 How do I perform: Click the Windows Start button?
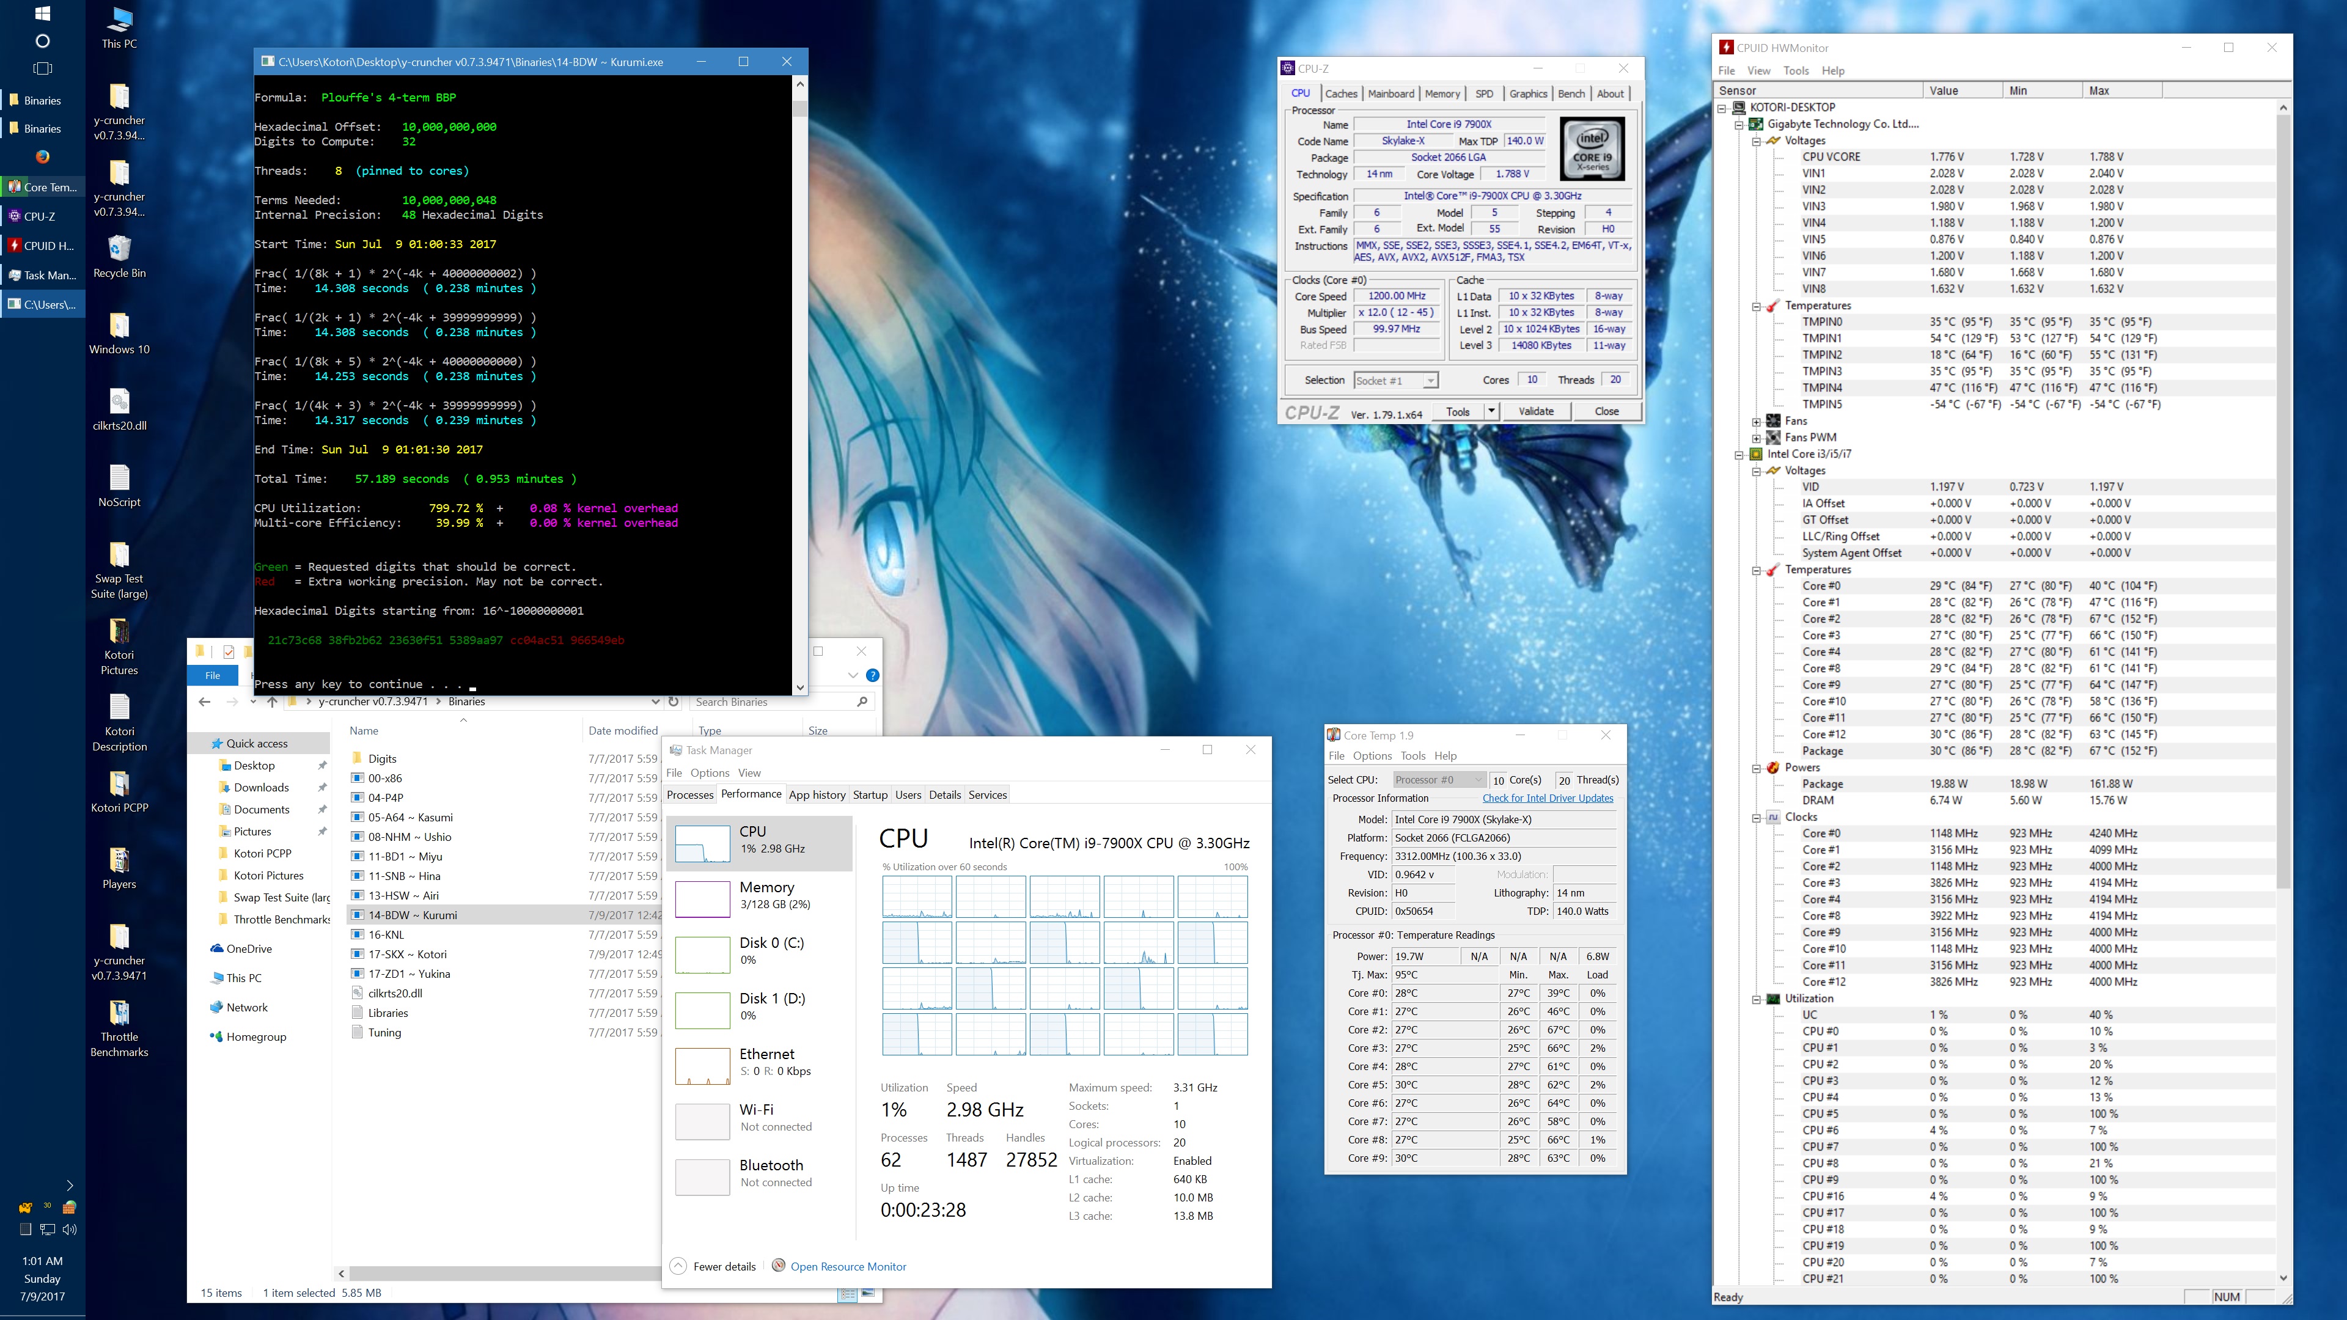pos(42,13)
